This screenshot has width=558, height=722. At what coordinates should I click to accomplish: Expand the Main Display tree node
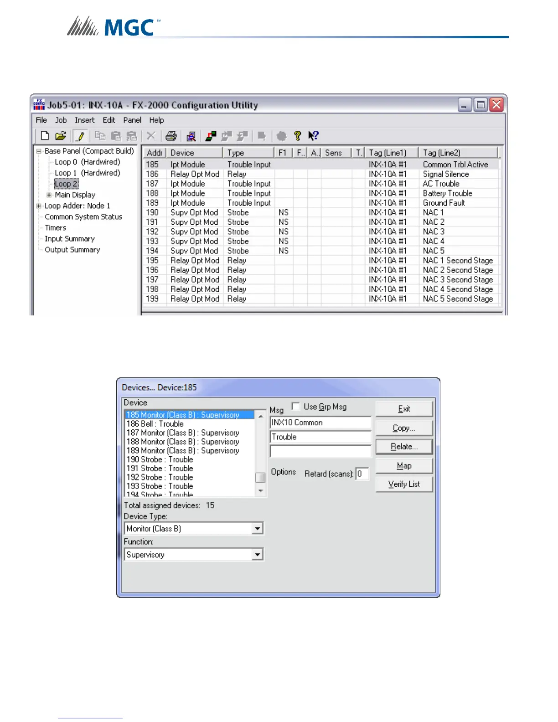click(49, 195)
